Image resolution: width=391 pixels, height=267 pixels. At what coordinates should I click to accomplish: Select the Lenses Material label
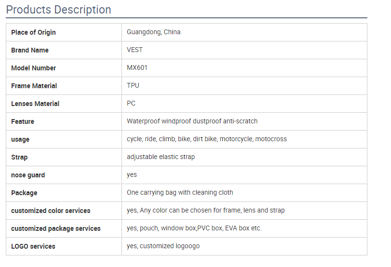click(35, 104)
